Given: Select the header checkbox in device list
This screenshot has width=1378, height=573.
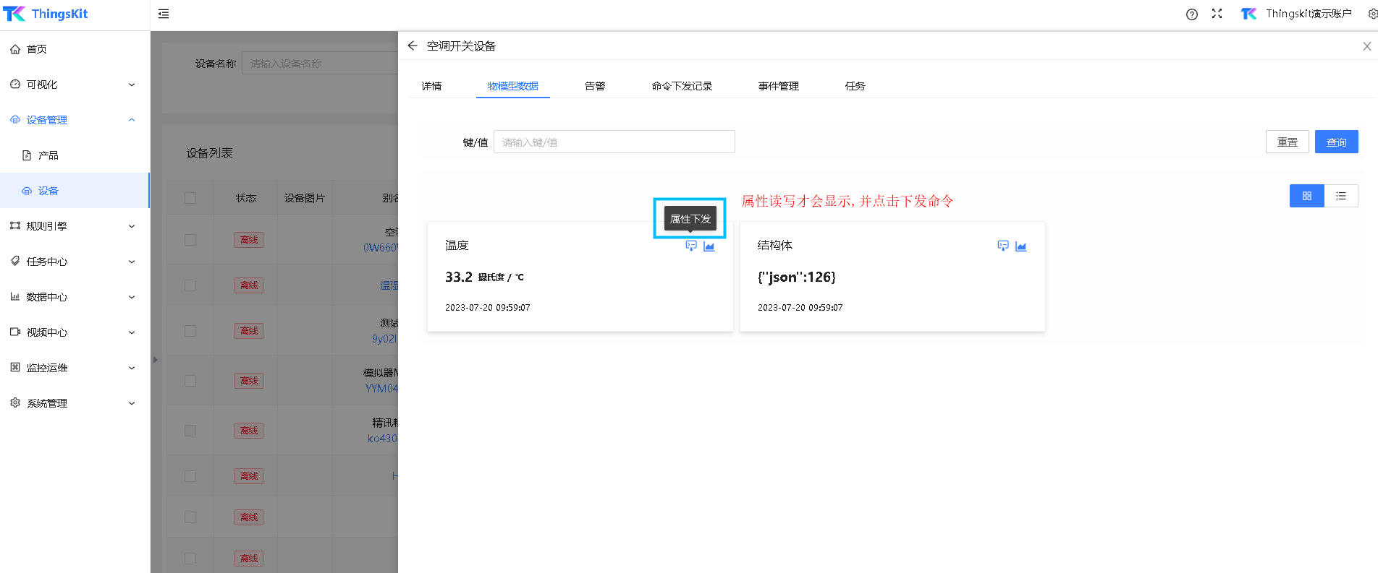Looking at the screenshot, I should point(190,198).
